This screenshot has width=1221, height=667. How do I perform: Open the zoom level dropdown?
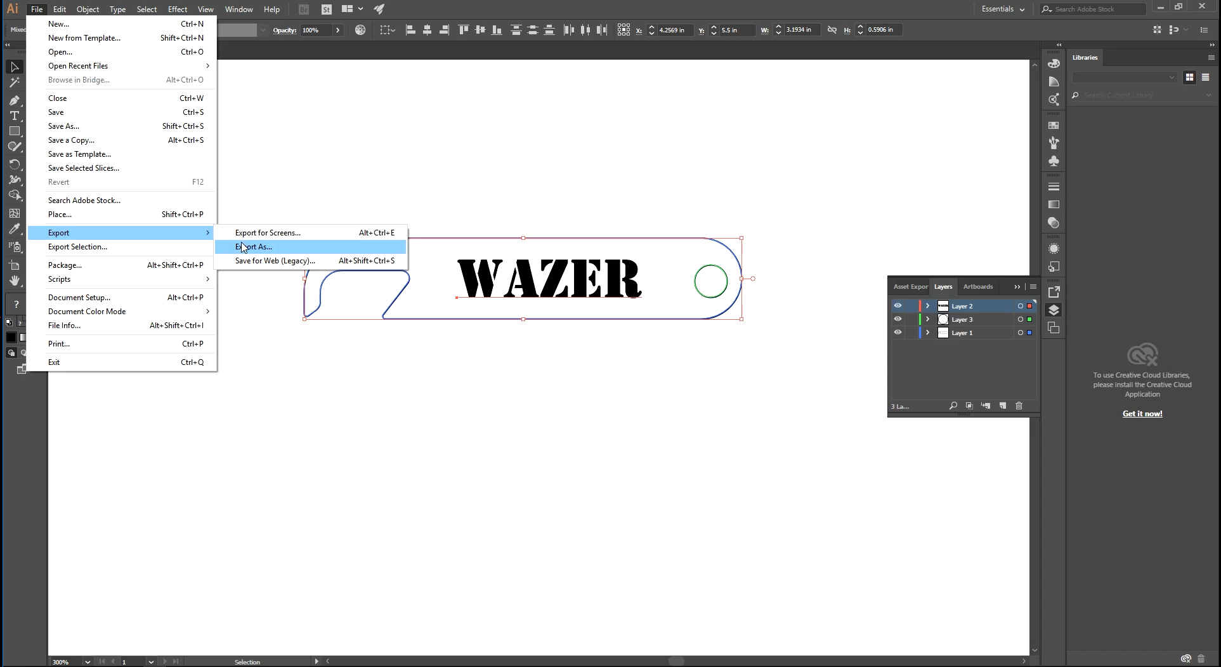[x=88, y=661]
